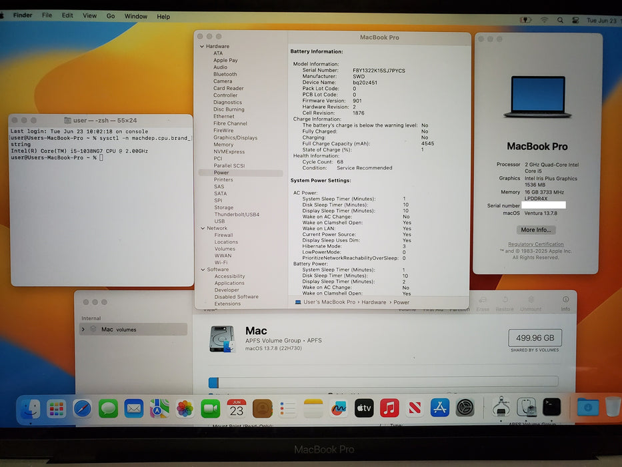Select NVMExpress in Hardware list

(x=229, y=151)
